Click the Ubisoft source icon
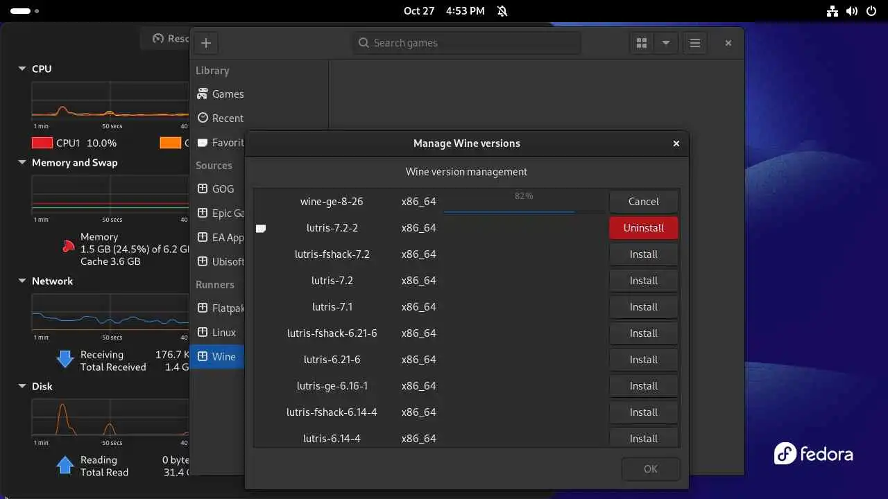 coord(203,261)
